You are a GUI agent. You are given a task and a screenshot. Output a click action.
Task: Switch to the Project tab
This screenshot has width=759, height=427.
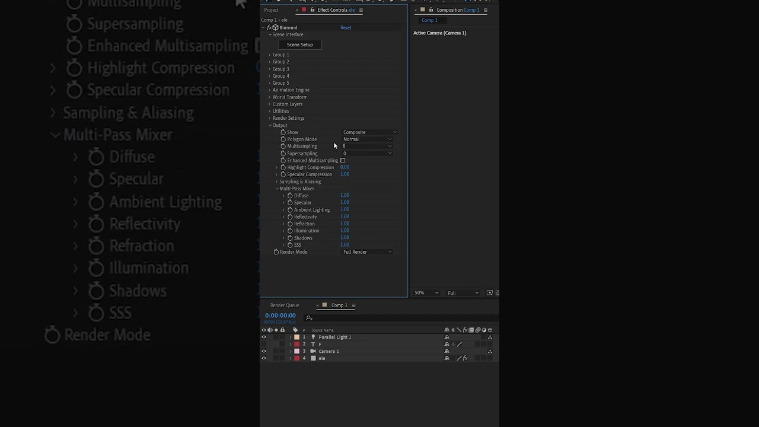click(271, 10)
